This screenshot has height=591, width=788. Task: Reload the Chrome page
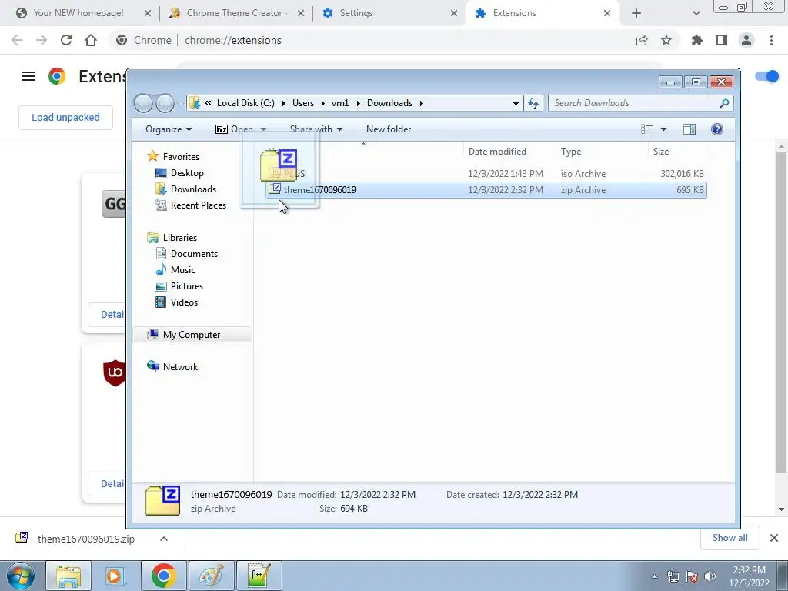click(x=66, y=40)
